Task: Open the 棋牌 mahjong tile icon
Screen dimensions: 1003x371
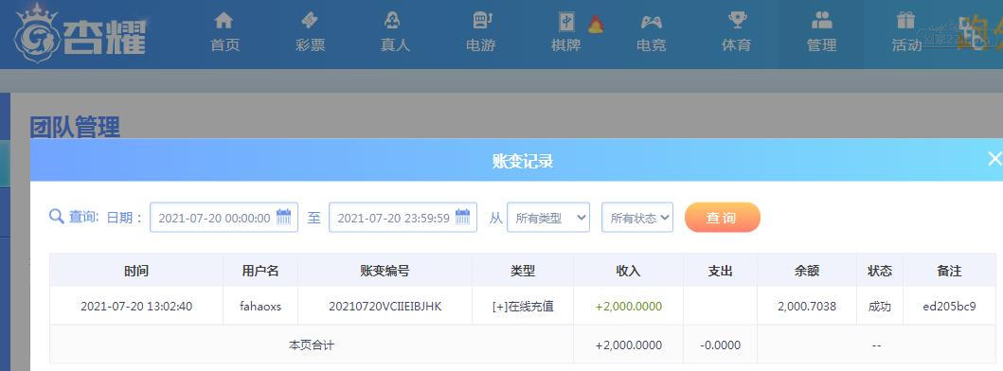Action: coord(566,22)
